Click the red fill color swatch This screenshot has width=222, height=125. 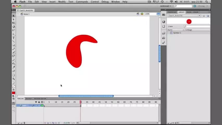(14, 93)
